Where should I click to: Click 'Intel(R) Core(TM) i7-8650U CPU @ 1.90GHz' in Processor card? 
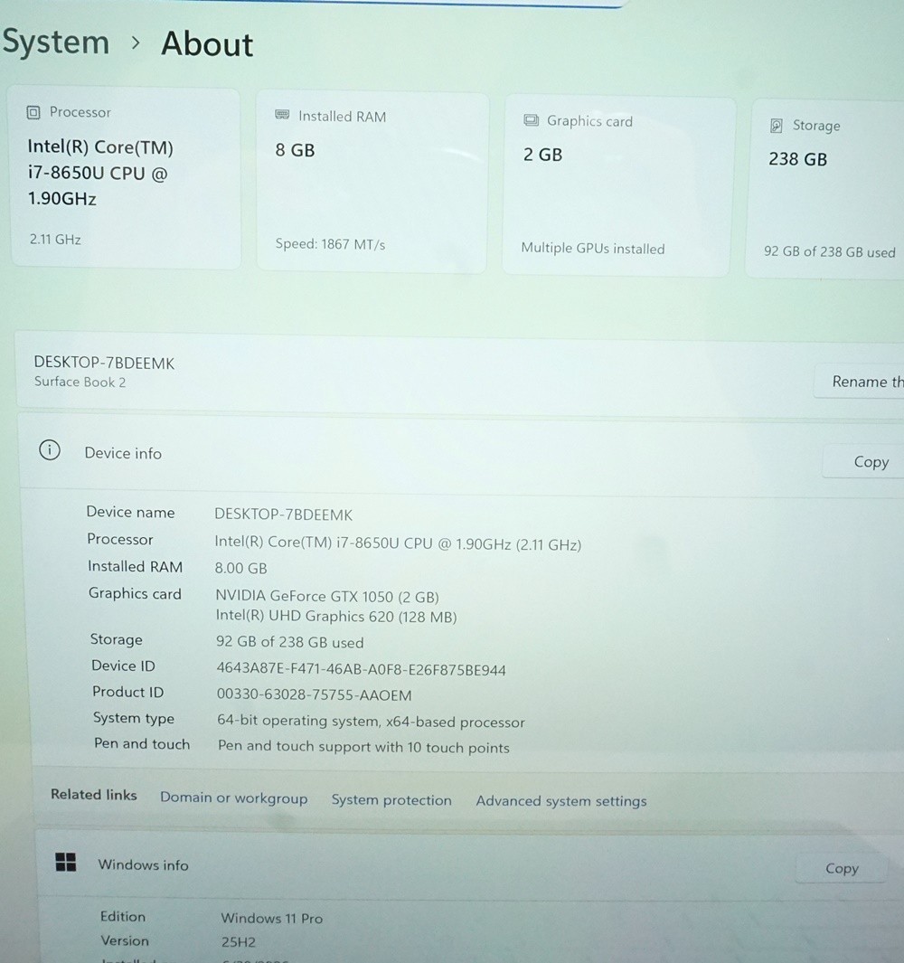100,173
